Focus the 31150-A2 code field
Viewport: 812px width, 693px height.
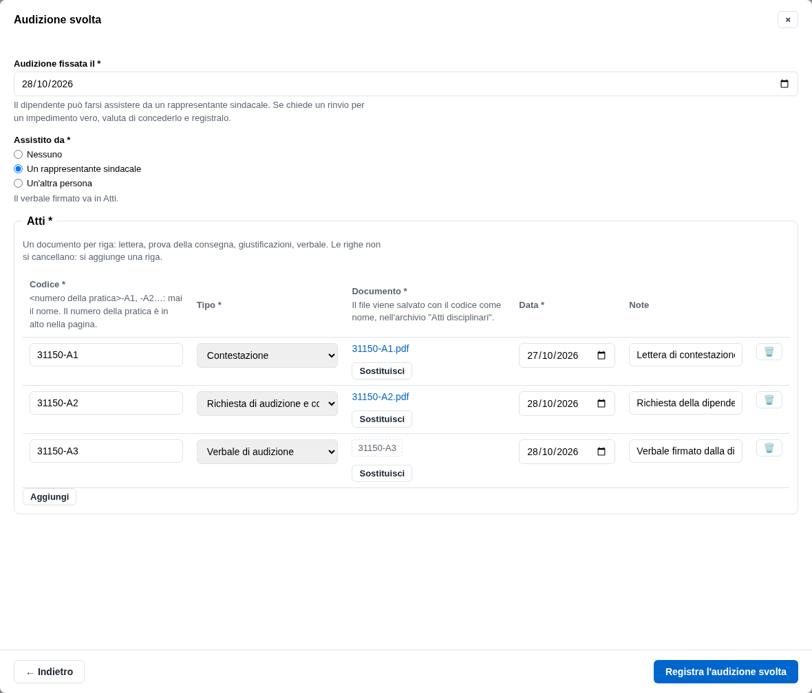(x=106, y=403)
